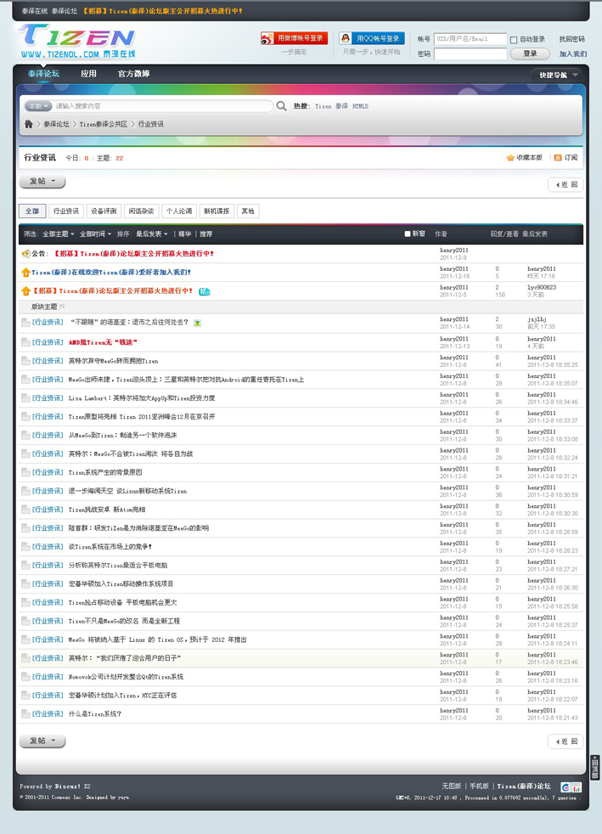Click the announcement horn icon beside 公告
This screenshot has width=602, height=834.
[x=25, y=254]
